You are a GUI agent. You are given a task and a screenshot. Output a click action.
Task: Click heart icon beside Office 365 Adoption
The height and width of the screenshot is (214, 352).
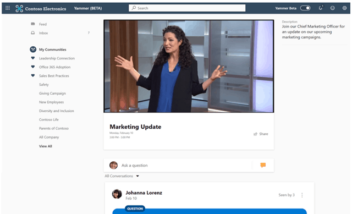click(x=33, y=67)
